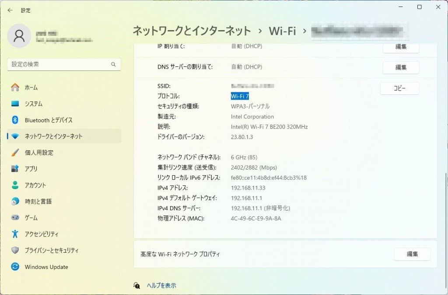448x295 pixels.
Task: Click 自動 (DHCP) value for DNS
Action: [x=247, y=67]
